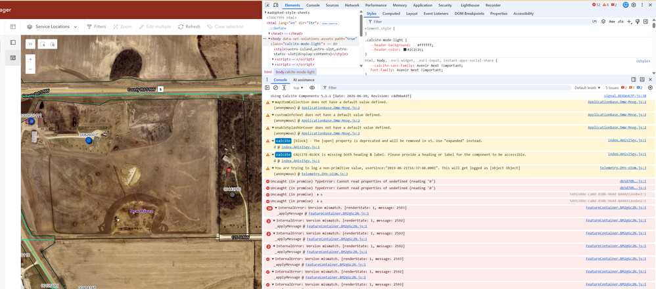Open the signal.BEKWvK7P.js:38 link
Screen dimensions: 656x289
[625, 96]
